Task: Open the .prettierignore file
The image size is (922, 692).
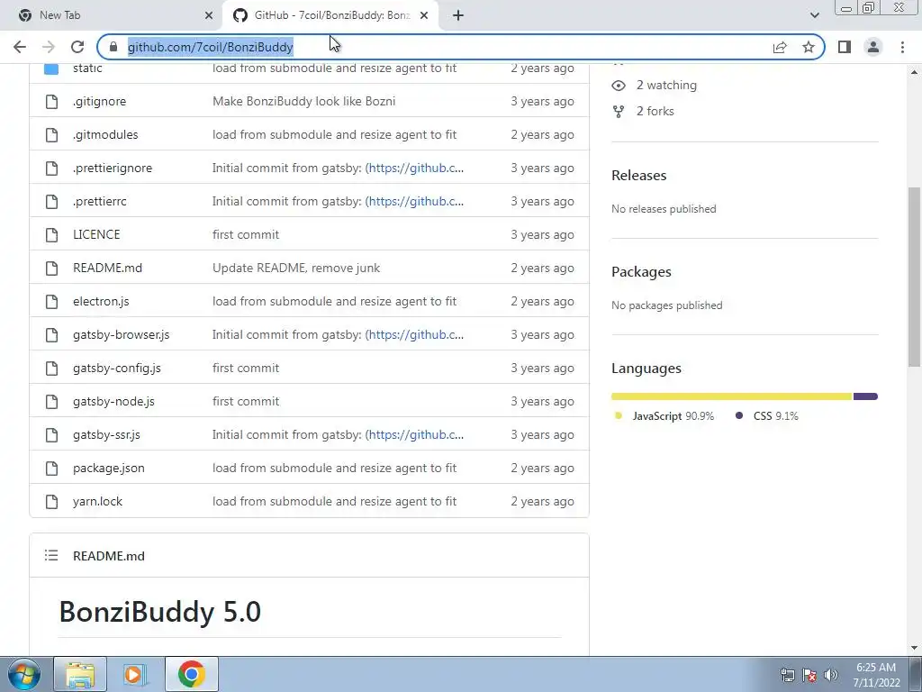Action: (x=113, y=168)
